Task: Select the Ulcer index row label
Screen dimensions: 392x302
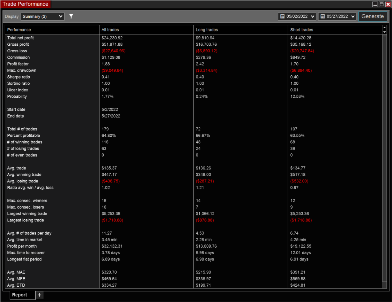Action: click(x=17, y=90)
